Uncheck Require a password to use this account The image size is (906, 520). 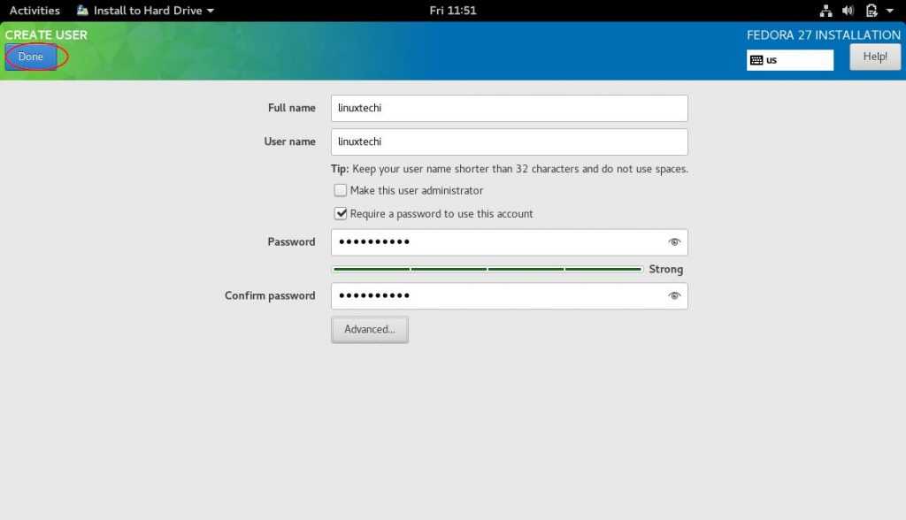tap(341, 214)
